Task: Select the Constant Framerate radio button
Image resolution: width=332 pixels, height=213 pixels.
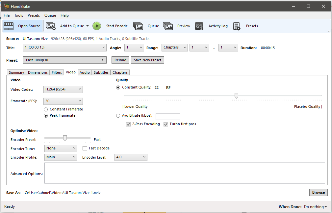Action: pyautogui.click(x=46, y=109)
